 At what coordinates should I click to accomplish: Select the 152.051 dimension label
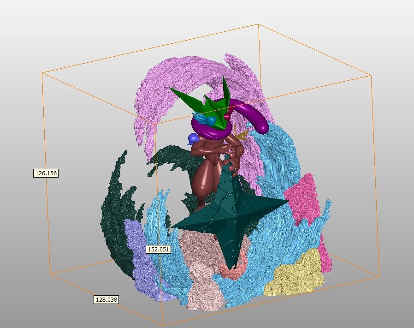[158, 249]
